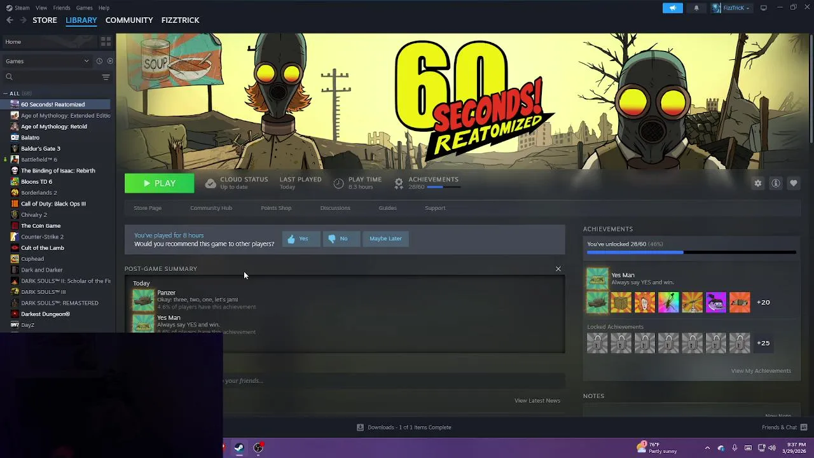Viewport: 814px width, 458px height.
Task: Open the taskbar clock and date
Action: (794, 448)
